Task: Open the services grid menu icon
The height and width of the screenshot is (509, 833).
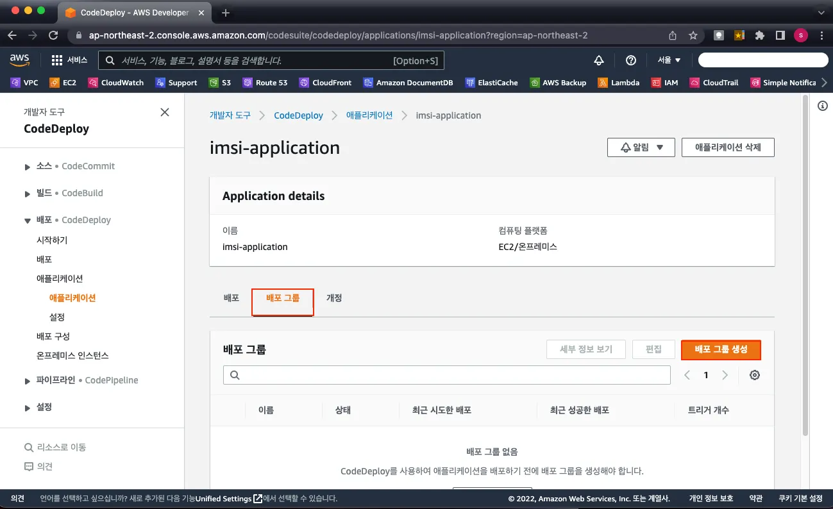Action: (56, 60)
